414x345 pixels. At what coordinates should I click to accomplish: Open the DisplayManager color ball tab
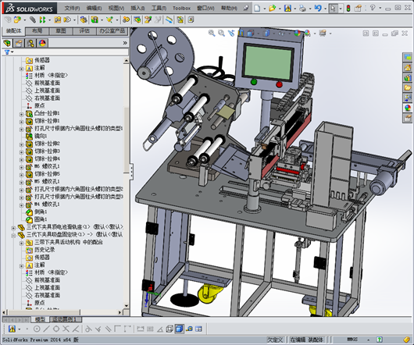tap(42, 43)
